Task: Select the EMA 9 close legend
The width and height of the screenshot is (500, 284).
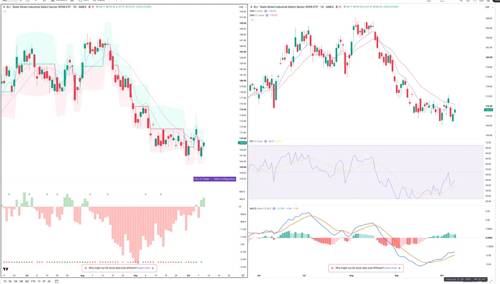Action: click(256, 11)
